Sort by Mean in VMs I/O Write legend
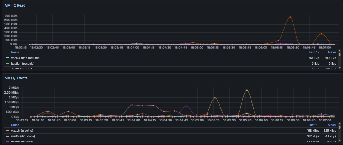 pos(332,125)
